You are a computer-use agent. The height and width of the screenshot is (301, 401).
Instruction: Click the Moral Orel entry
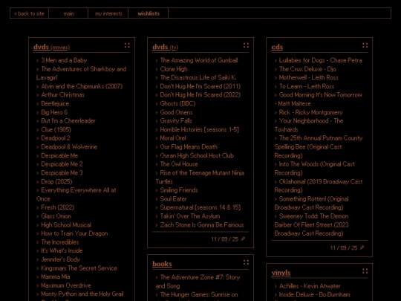[173, 138]
